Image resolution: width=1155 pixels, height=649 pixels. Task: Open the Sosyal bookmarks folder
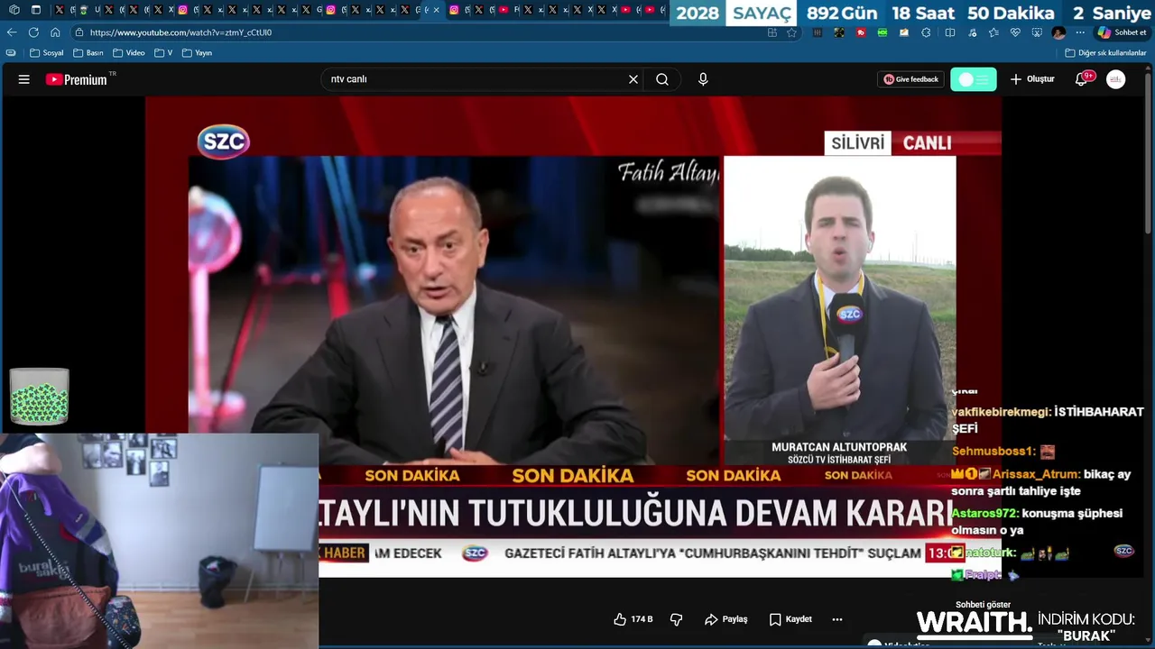coord(47,53)
